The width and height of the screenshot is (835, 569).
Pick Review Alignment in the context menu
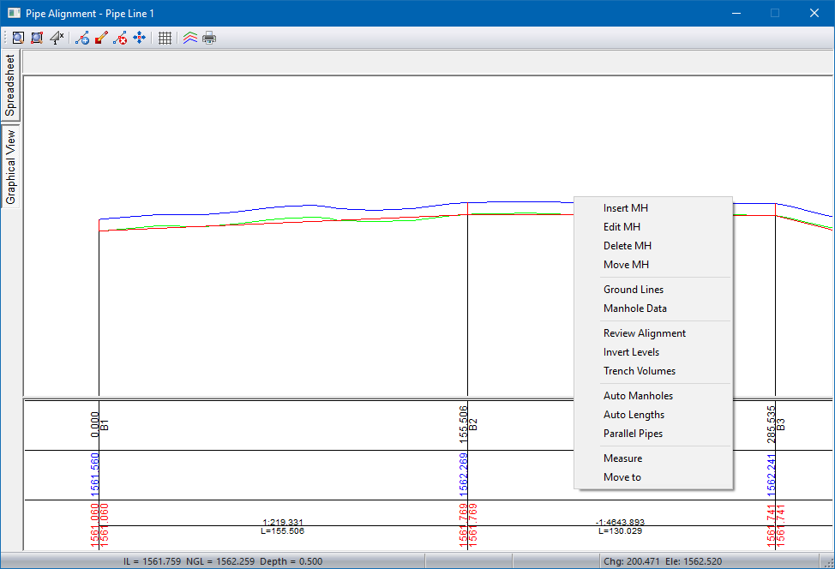point(644,333)
